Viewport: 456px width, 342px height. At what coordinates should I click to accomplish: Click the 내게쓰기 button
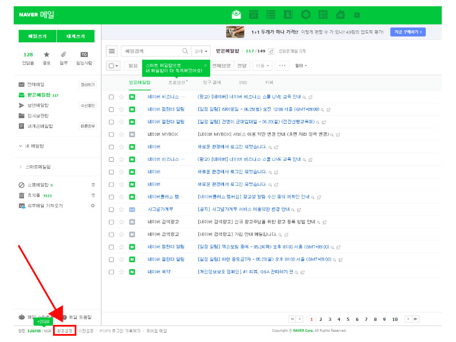pyautogui.click(x=76, y=36)
